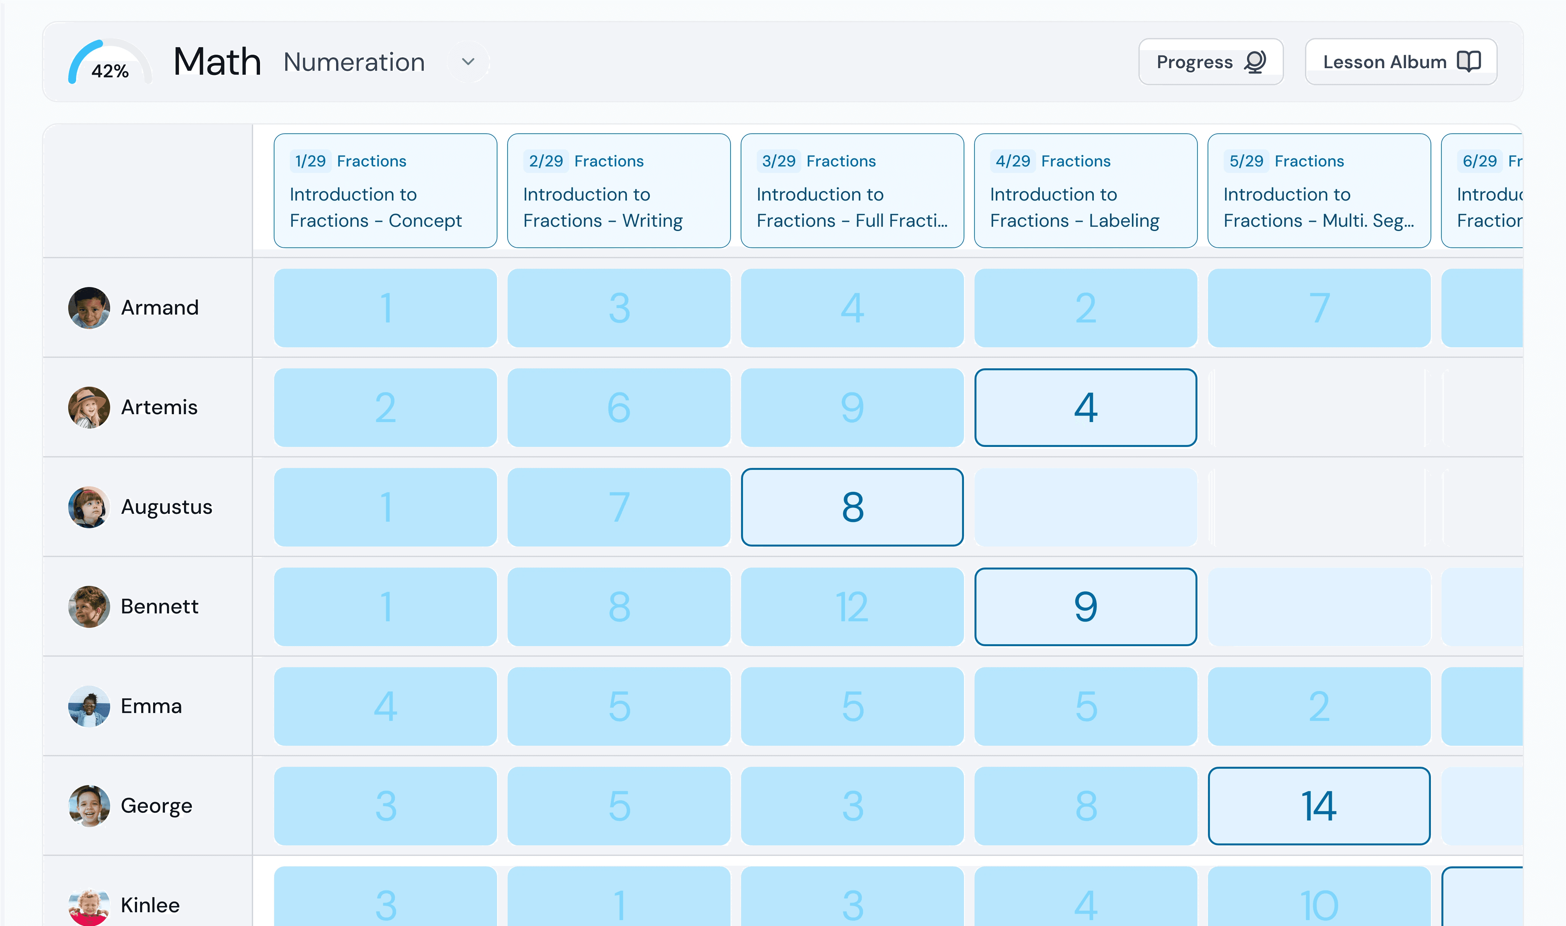The image size is (1566, 926).
Task: Select the 1/29 Fractions – Concept lesson header
Action: point(385,190)
